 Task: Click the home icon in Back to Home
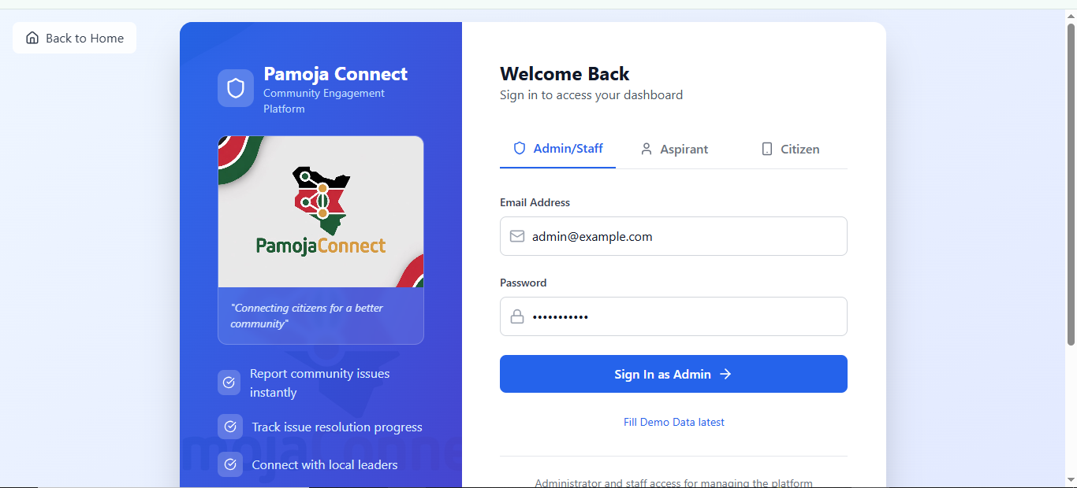[x=32, y=37]
